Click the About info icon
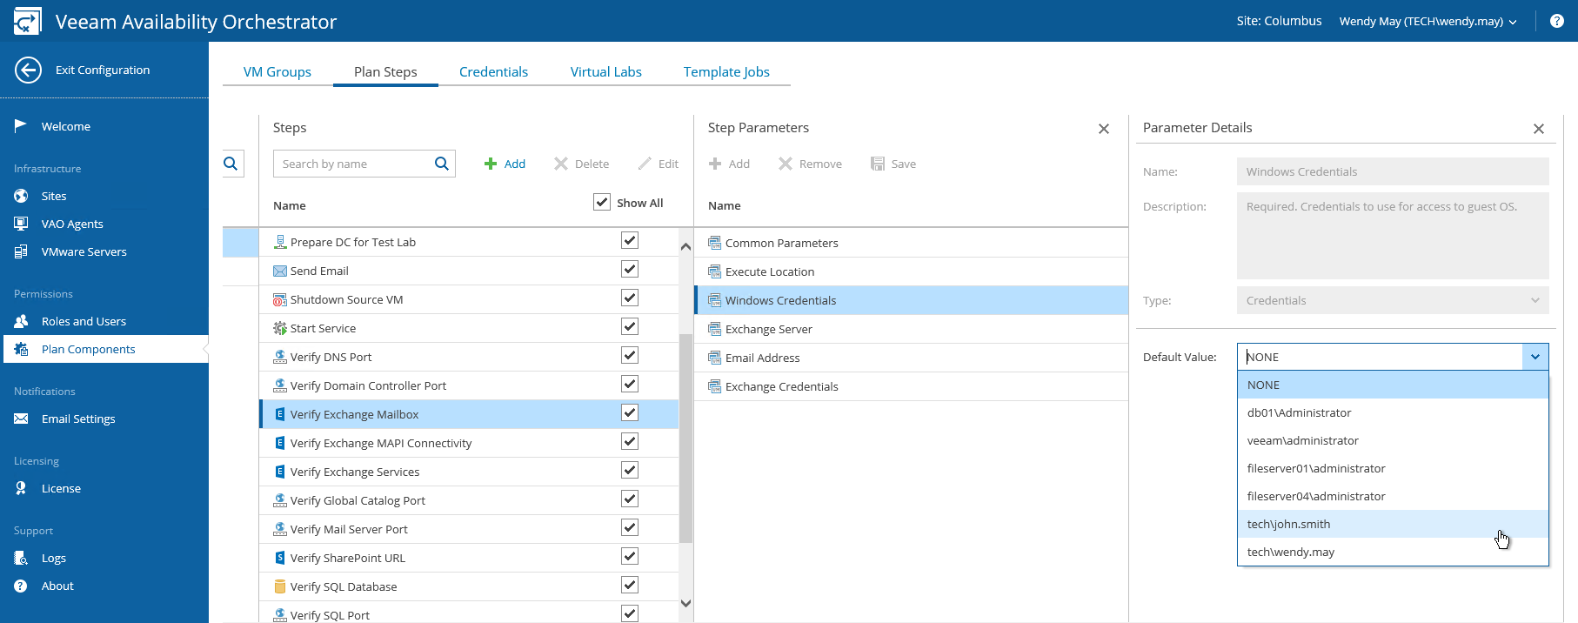Screen dimensions: 1578x623 point(21,586)
